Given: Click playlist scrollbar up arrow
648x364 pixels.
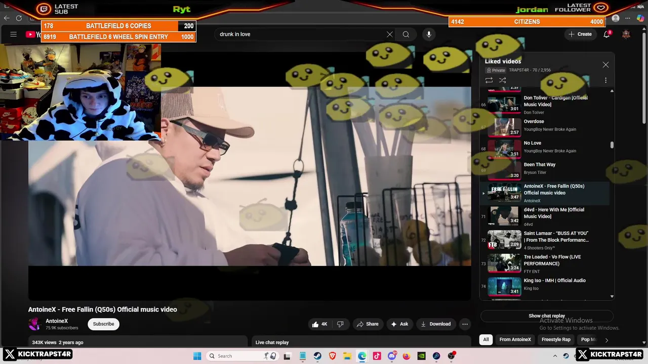Looking at the screenshot, I should click(x=612, y=91).
